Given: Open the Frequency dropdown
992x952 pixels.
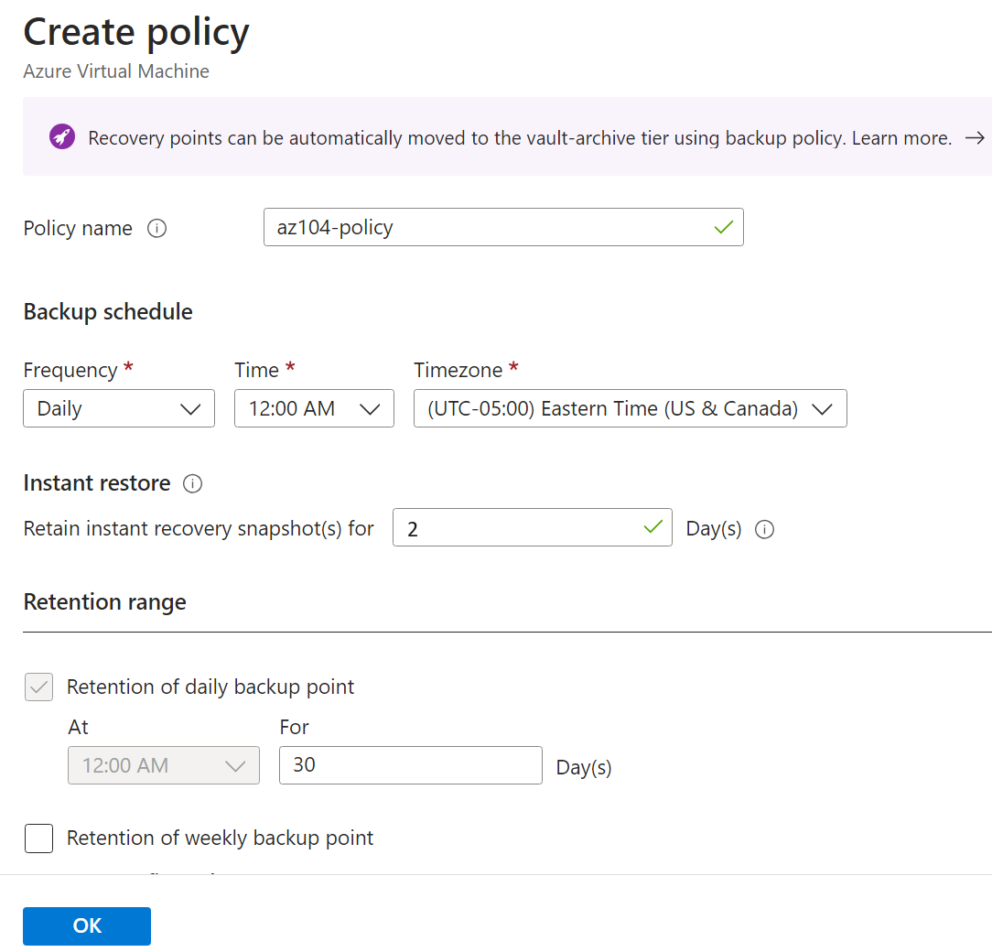Looking at the screenshot, I should (118, 408).
